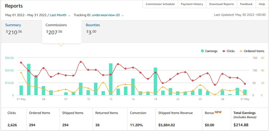
Task: Expand the Last Month date range chevron
Action: [x=69, y=15]
